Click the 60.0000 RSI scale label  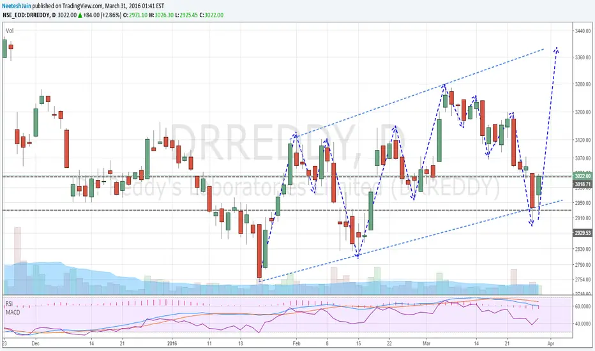click(583, 306)
